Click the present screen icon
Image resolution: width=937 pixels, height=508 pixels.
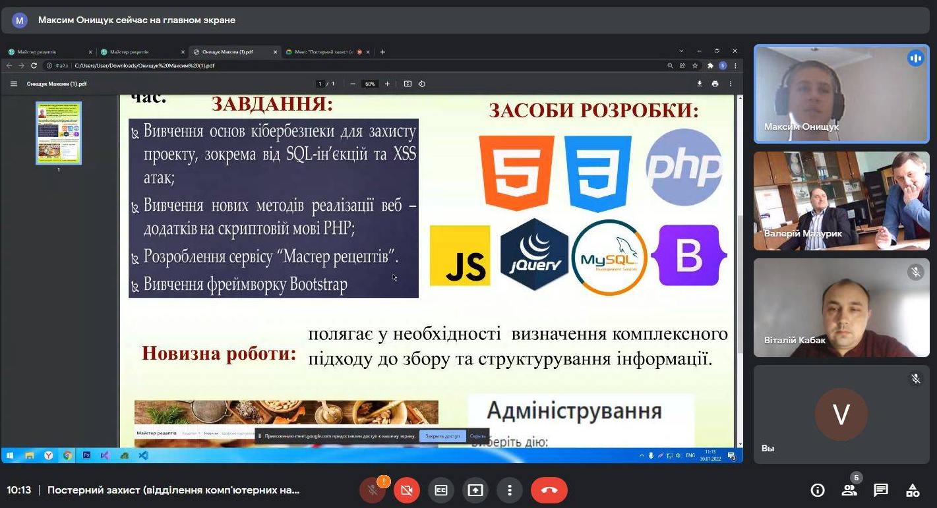click(x=475, y=490)
